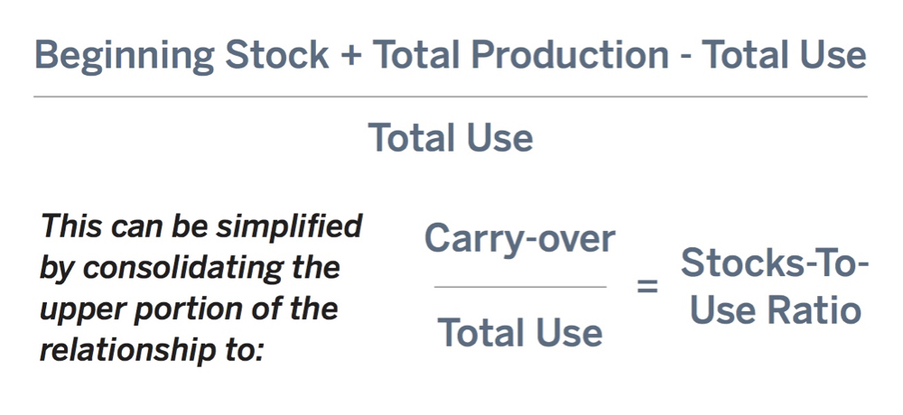Click the short fraction line under Carry-over
Viewport: 903px width, 415px height.
pyautogui.click(x=521, y=286)
